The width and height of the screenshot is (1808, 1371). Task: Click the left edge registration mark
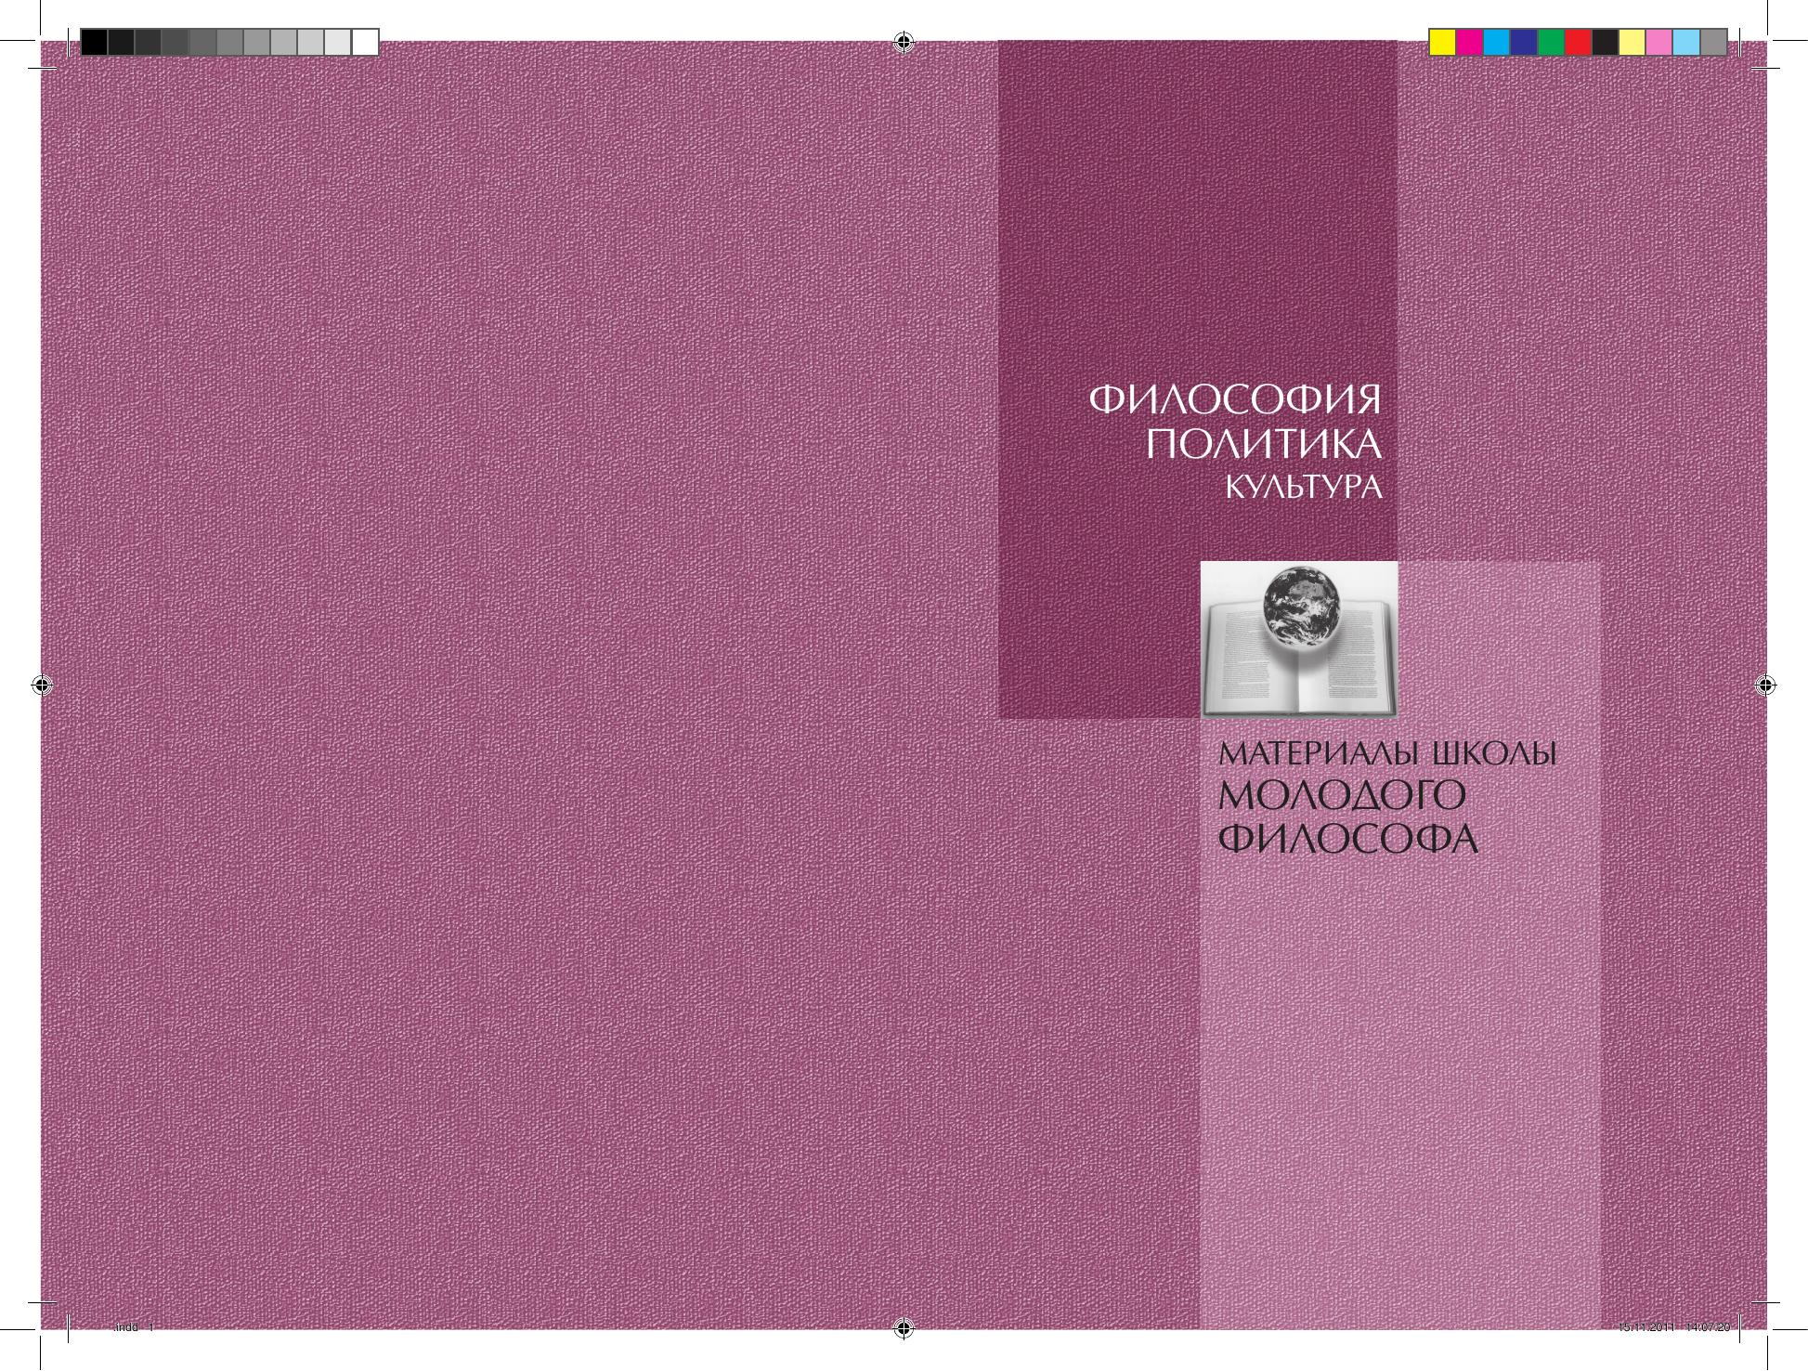tap(40, 685)
